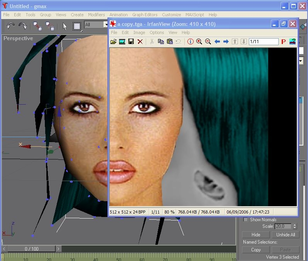Click the 1/11 image index field
The width and height of the screenshot is (308, 261).
tap(264, 42)
